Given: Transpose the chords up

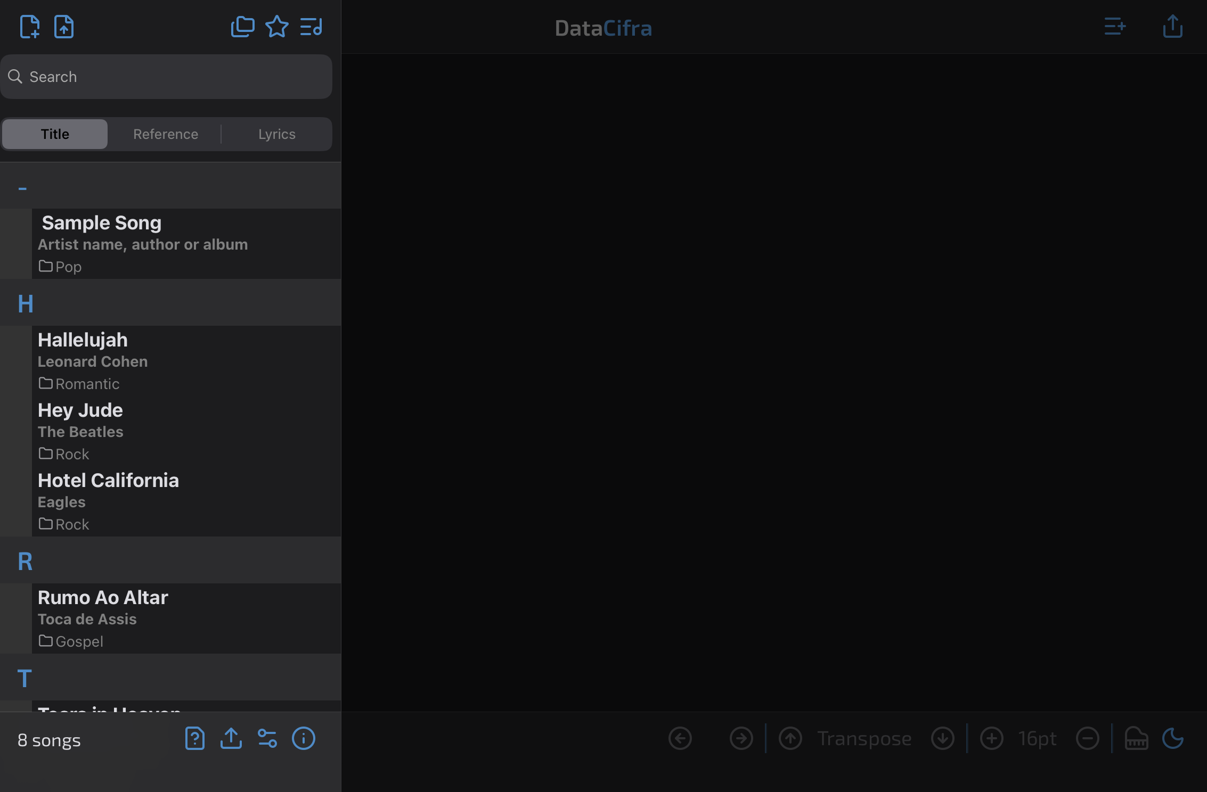Looking at the screenshot, I should [790, 739].
